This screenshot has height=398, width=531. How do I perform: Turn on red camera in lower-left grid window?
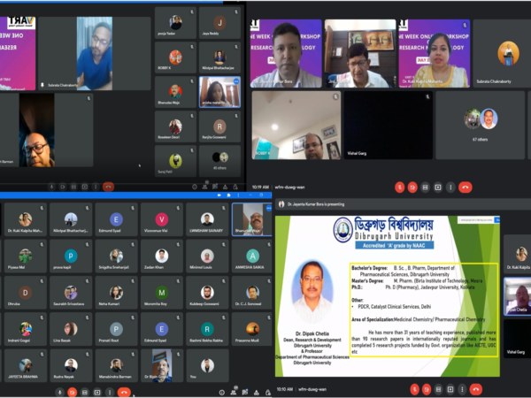[x=73, y=392]
